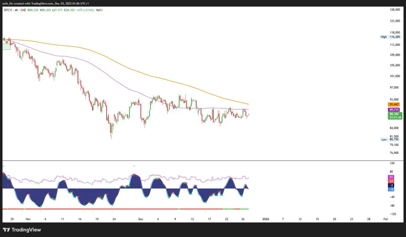This screenshot has width=406, height=237.
Task: Select the dark blue −2 indicator value tag
Action: (391, 186)
